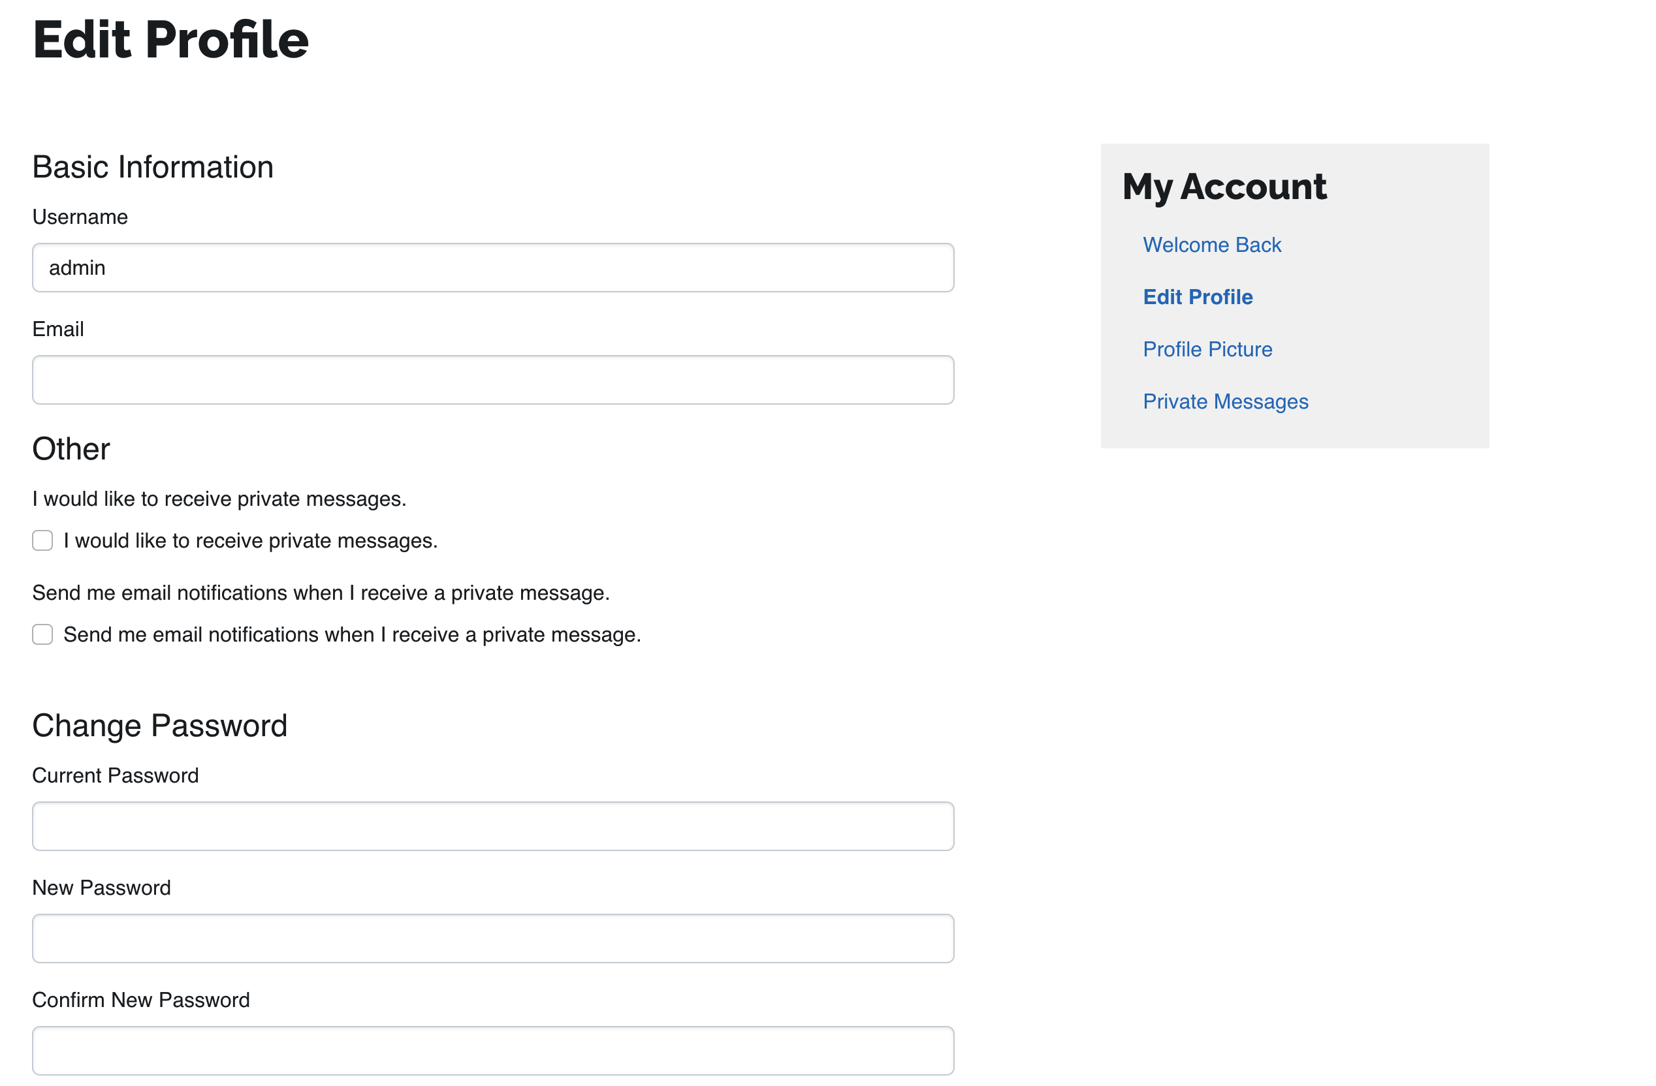Click the New Password field
Viewport: 1656px width, 1086px height.
point(494,938)
